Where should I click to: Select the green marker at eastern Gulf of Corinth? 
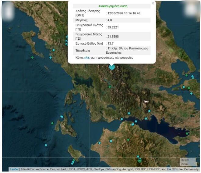[x=187, y=134]
